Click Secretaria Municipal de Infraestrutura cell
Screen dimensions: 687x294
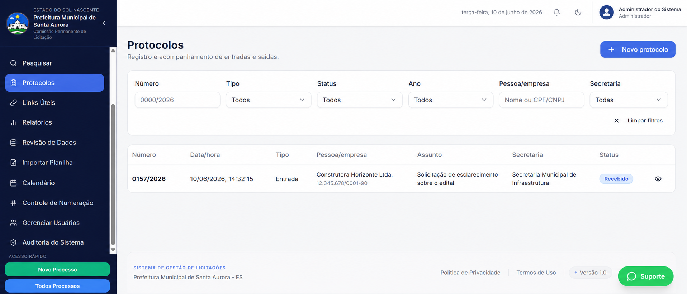[x=544, y=179]
